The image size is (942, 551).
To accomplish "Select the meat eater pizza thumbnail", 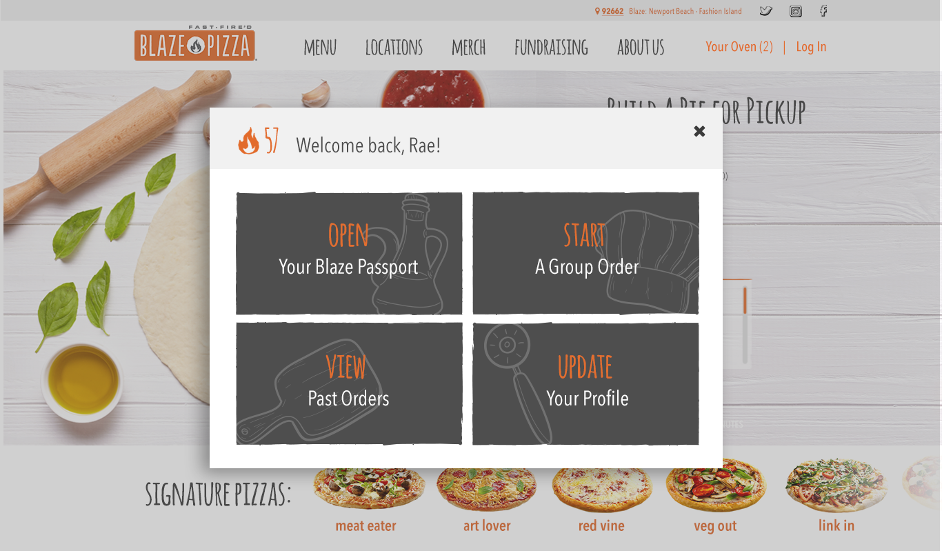I will tap(369, 489).
